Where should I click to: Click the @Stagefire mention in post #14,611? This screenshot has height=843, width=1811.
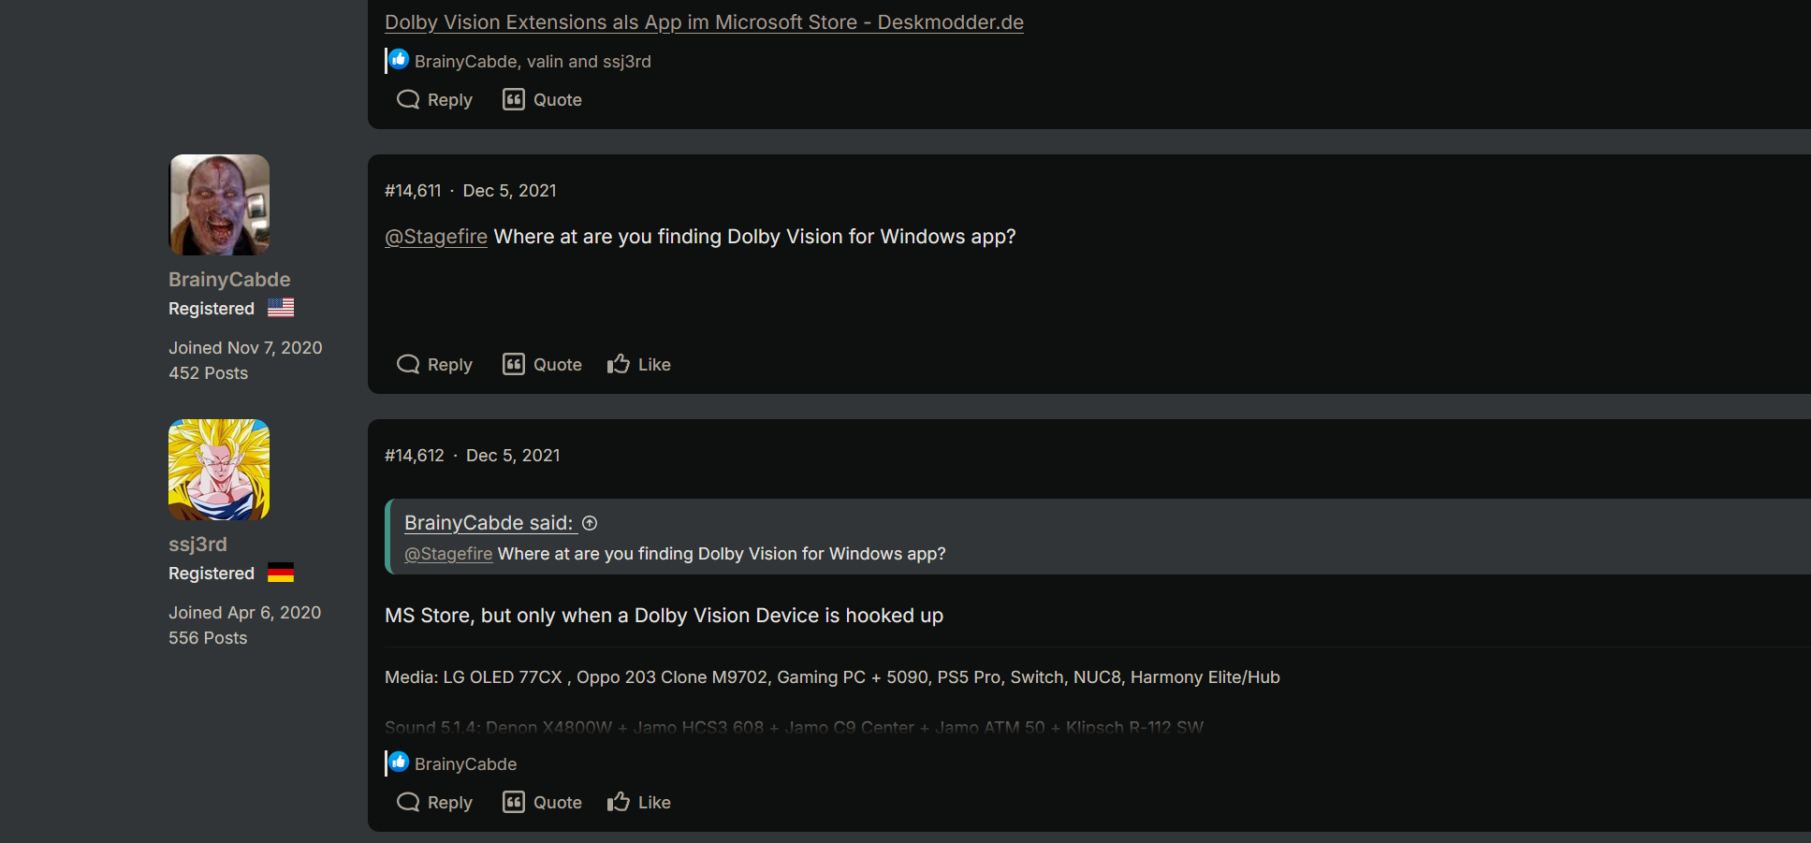pos(436,237)
